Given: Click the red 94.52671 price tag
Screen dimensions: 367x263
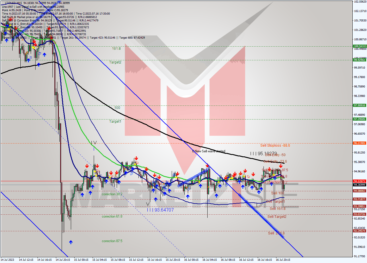Looking at the screenshot, I should point(360,181).
